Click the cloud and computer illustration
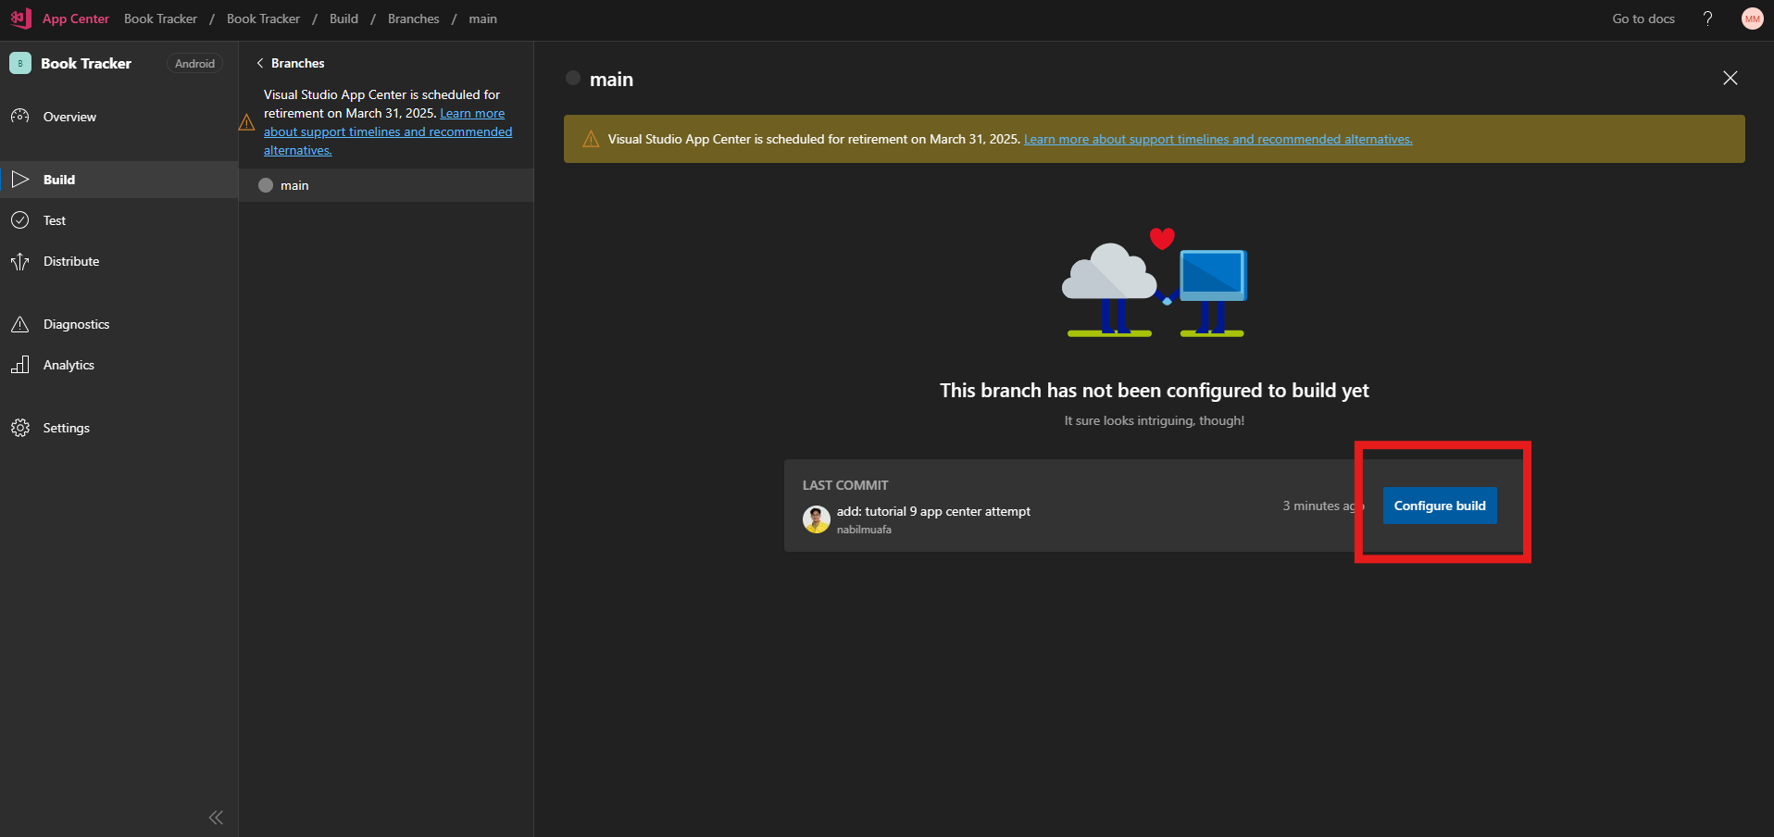Screen dimensions: 1774x837 click(1155, 282)
